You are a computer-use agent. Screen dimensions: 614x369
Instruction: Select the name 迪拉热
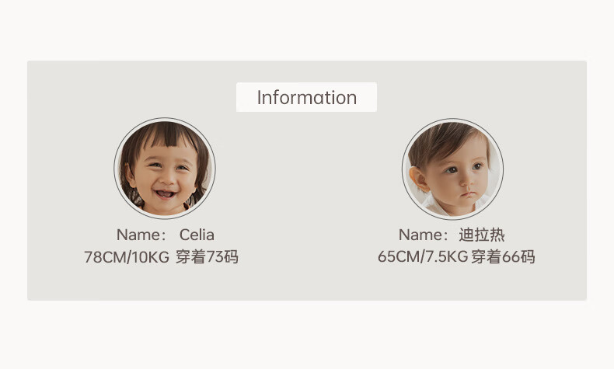[481, 235]
